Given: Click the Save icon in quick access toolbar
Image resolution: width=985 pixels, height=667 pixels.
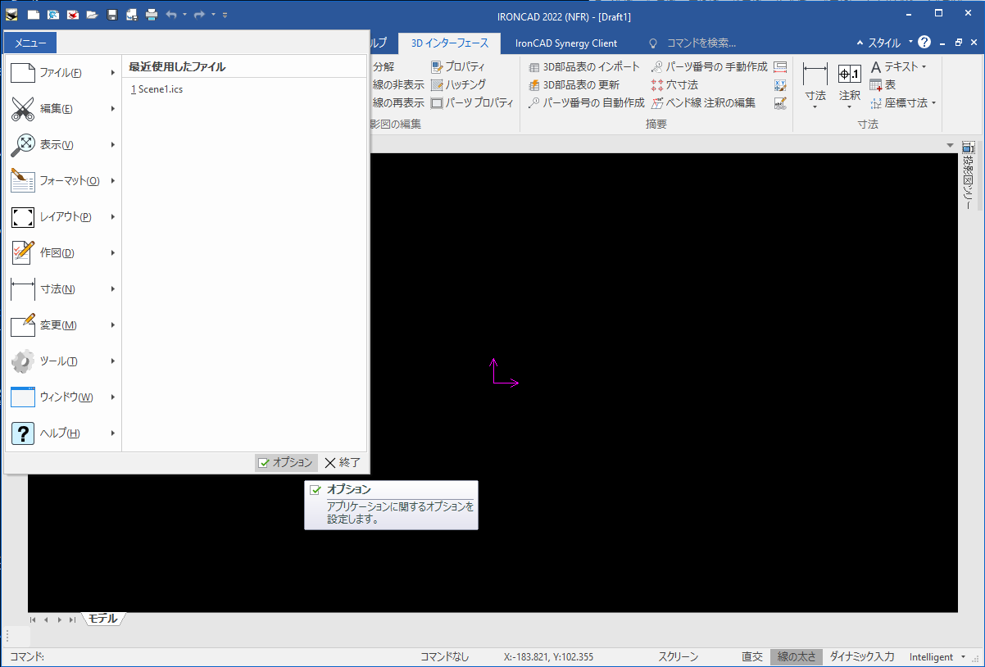Looking at the screenshot, I should coord(112,15).
